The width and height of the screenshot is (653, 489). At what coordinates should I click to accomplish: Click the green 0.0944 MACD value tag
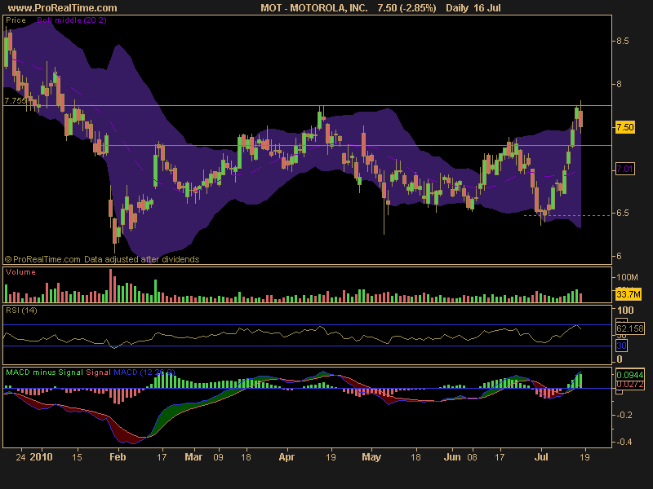click(x=630, y=375)
